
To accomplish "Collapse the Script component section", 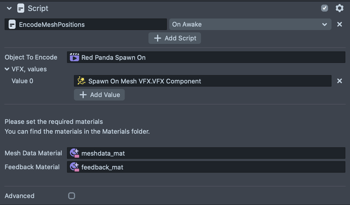I will click(9, 9).
